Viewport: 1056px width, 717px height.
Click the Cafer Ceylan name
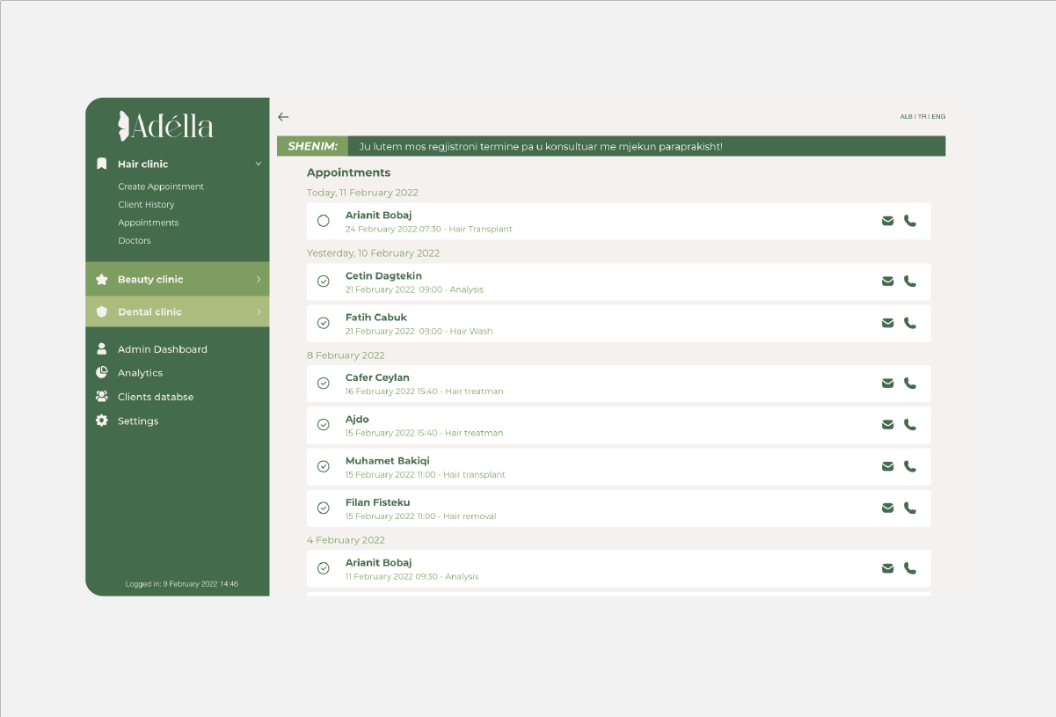(x=377, y=378)
